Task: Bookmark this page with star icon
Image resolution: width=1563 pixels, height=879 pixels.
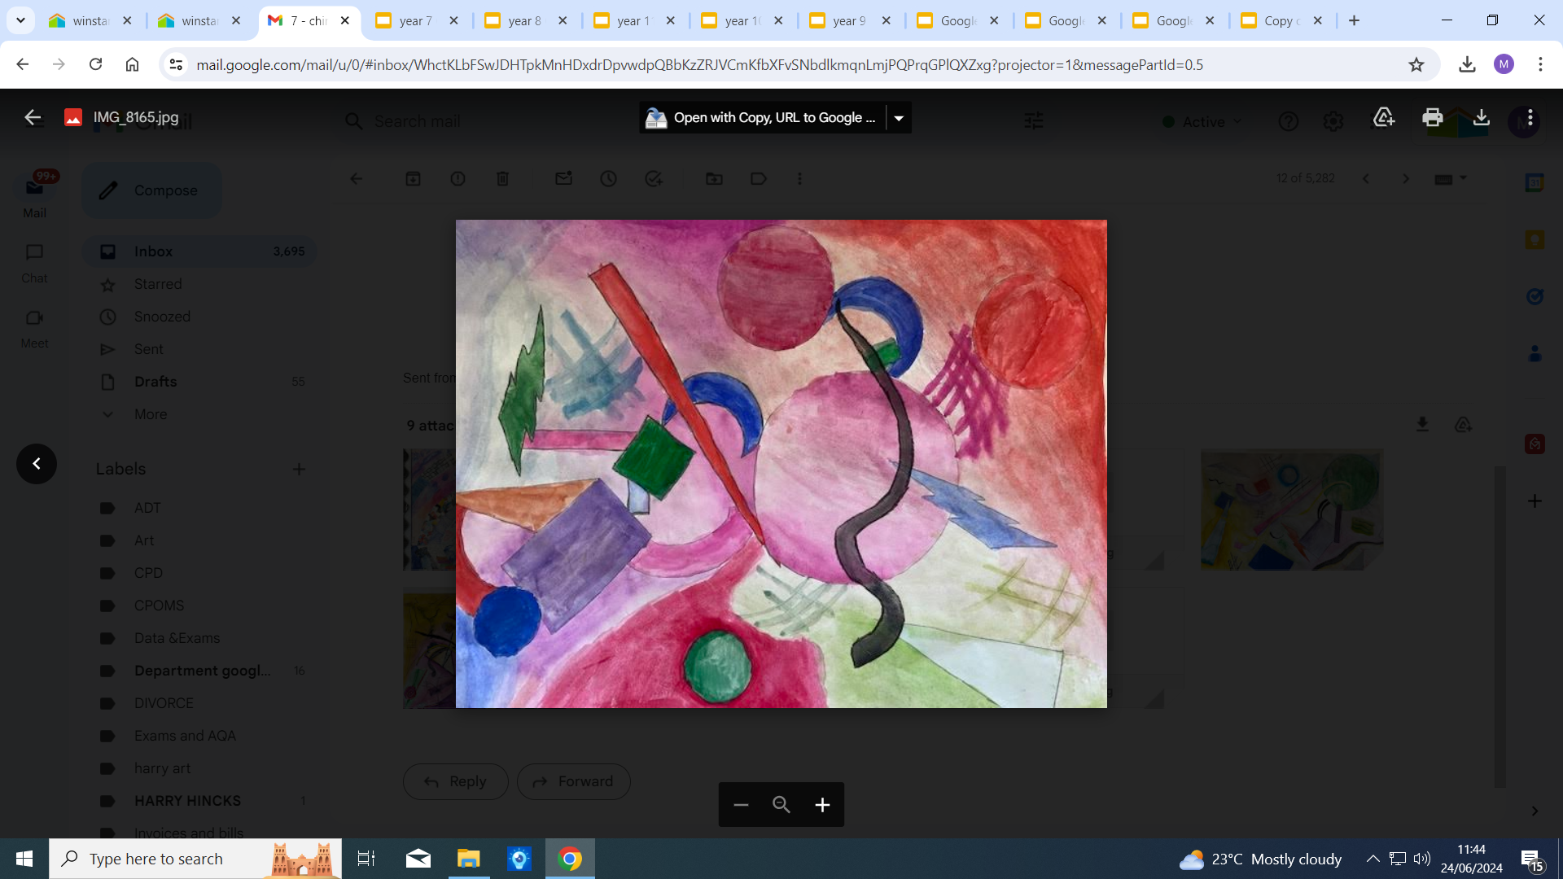Action: 1416,65
